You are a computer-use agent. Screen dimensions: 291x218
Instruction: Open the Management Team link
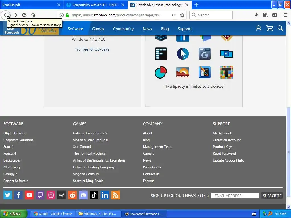(x=157, y=147)
